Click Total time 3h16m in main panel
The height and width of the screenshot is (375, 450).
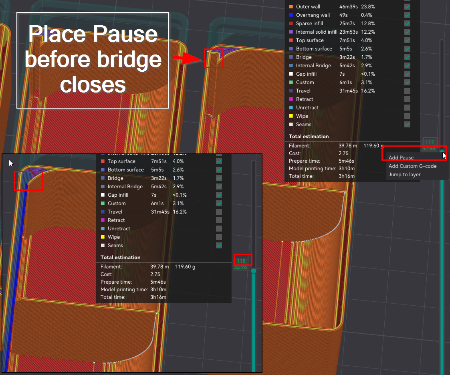point(346,176)
